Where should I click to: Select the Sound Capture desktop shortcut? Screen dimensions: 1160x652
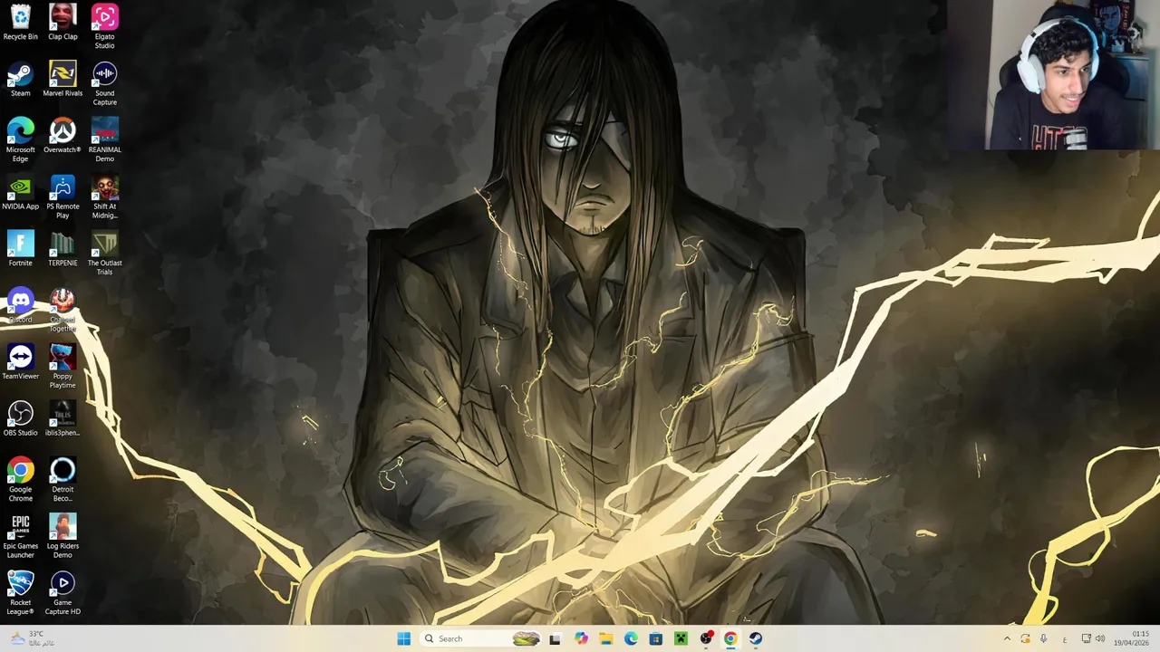[x=104, y=84]
